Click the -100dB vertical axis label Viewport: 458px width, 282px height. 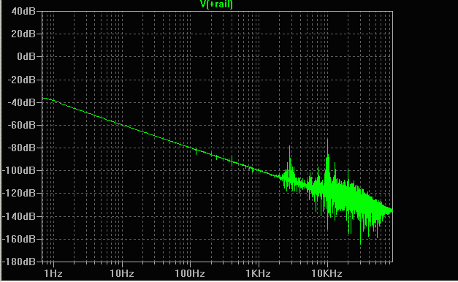click(19, 170)
